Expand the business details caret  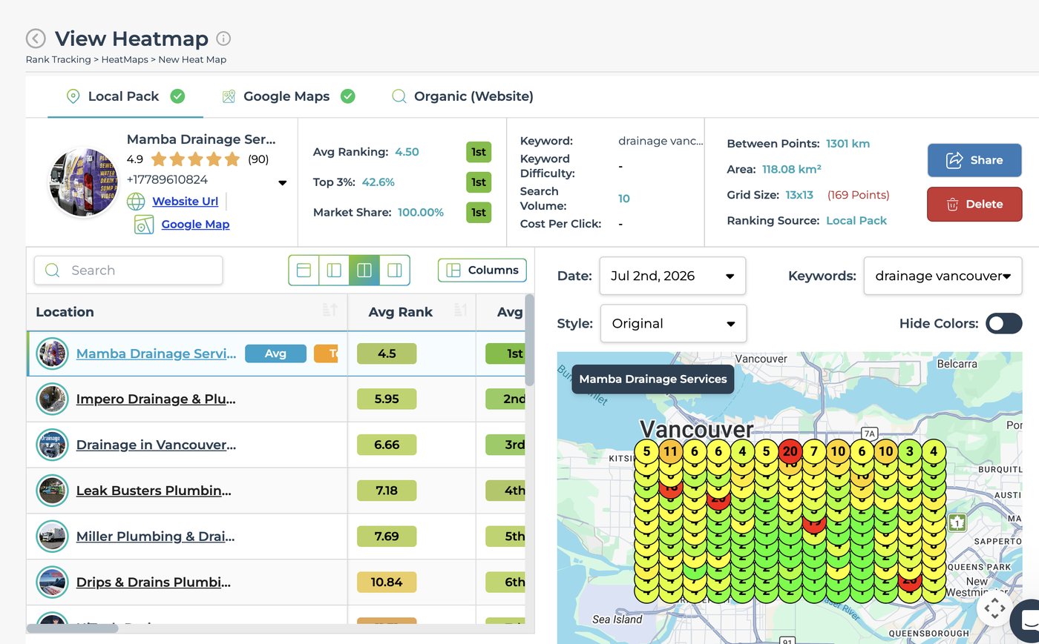(x=282, y=183)
